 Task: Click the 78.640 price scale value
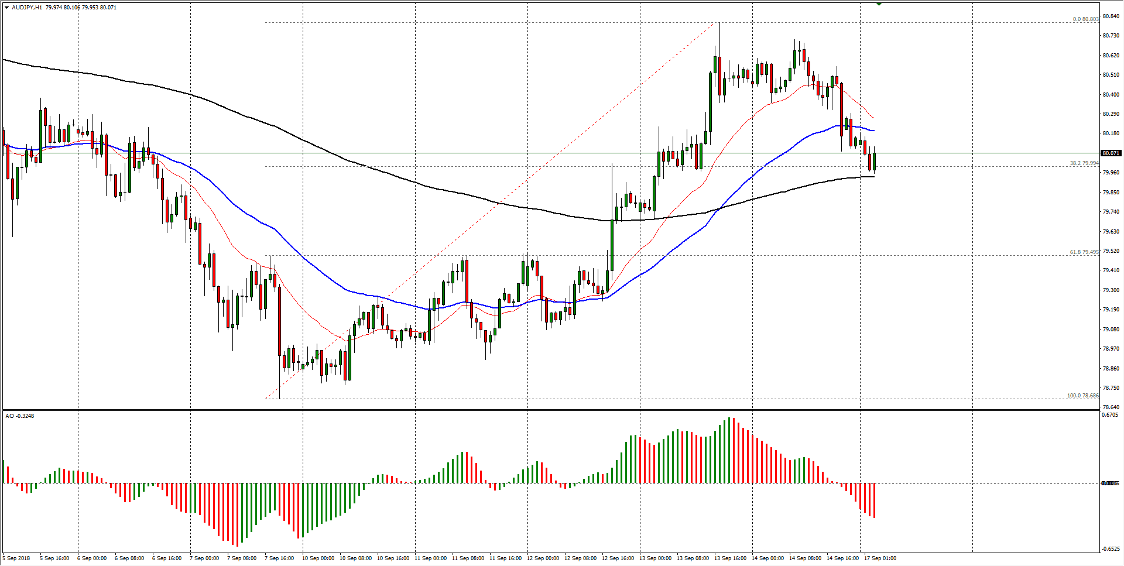point(1111,407)
